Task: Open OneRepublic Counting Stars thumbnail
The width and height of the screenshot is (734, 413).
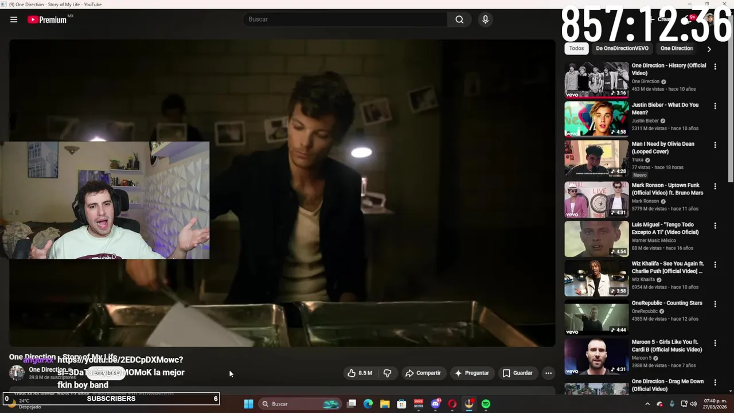Action: point(596,317)
